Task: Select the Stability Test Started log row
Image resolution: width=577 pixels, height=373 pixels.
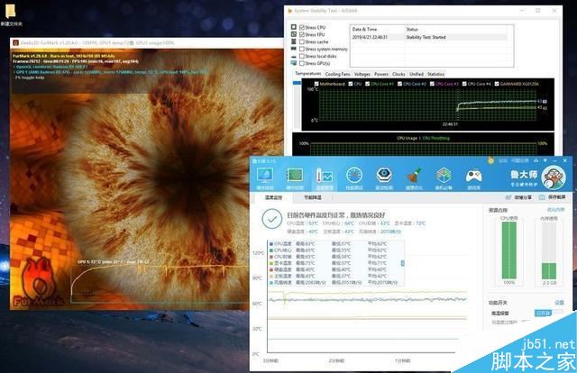Action: tap(429, 37)
